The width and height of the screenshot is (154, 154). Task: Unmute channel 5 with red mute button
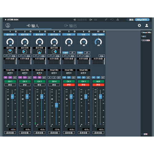[x=69, y=85]
